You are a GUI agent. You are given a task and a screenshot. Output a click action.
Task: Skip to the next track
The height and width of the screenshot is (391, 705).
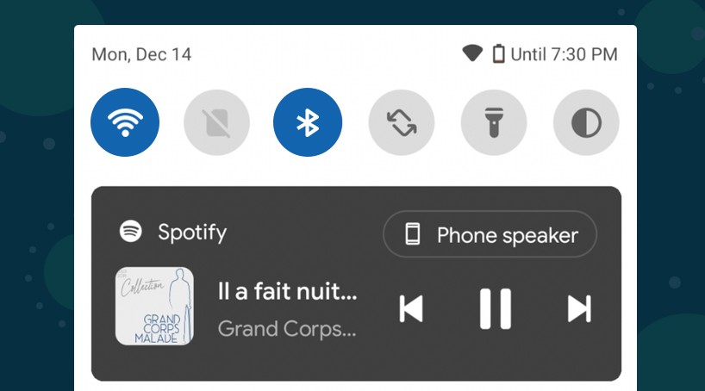[x=578, y=308]
